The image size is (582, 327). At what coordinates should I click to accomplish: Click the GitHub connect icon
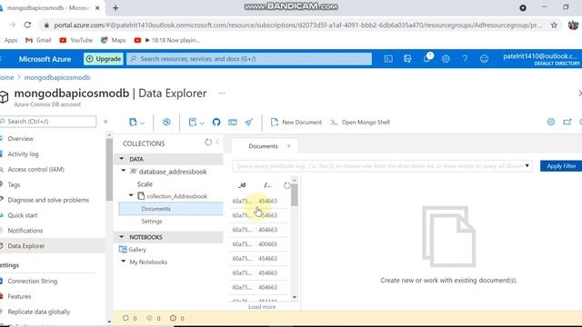coord(216,122)
